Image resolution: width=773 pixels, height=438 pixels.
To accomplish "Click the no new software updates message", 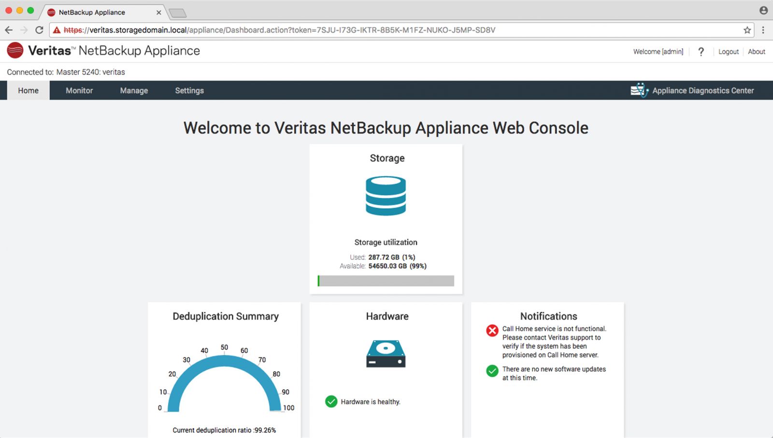I will coord(554,373).
